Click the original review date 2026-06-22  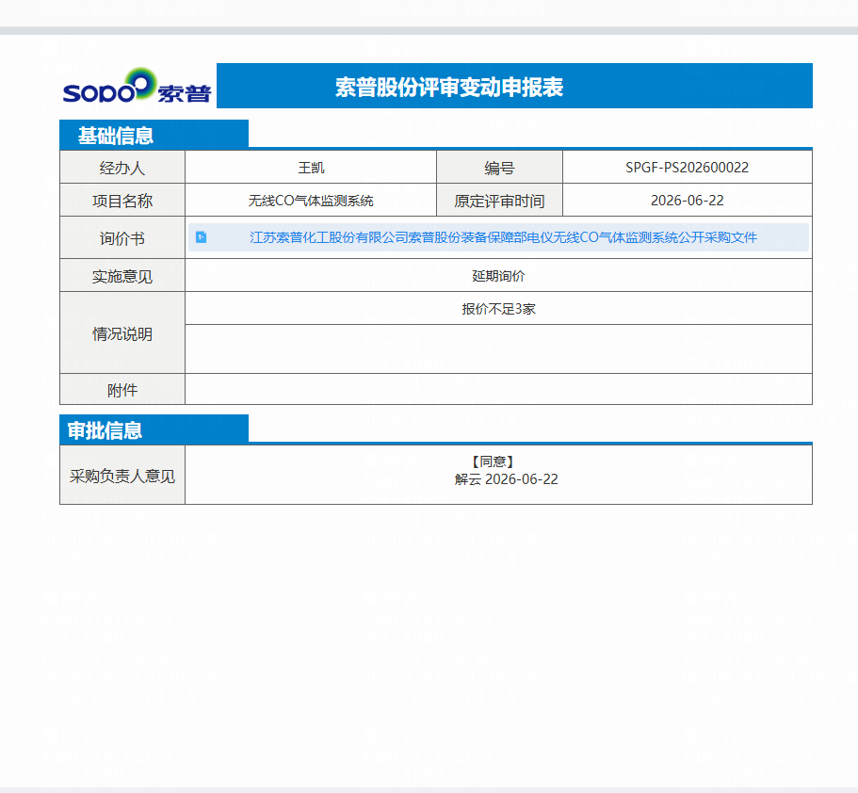pos(687,201)
